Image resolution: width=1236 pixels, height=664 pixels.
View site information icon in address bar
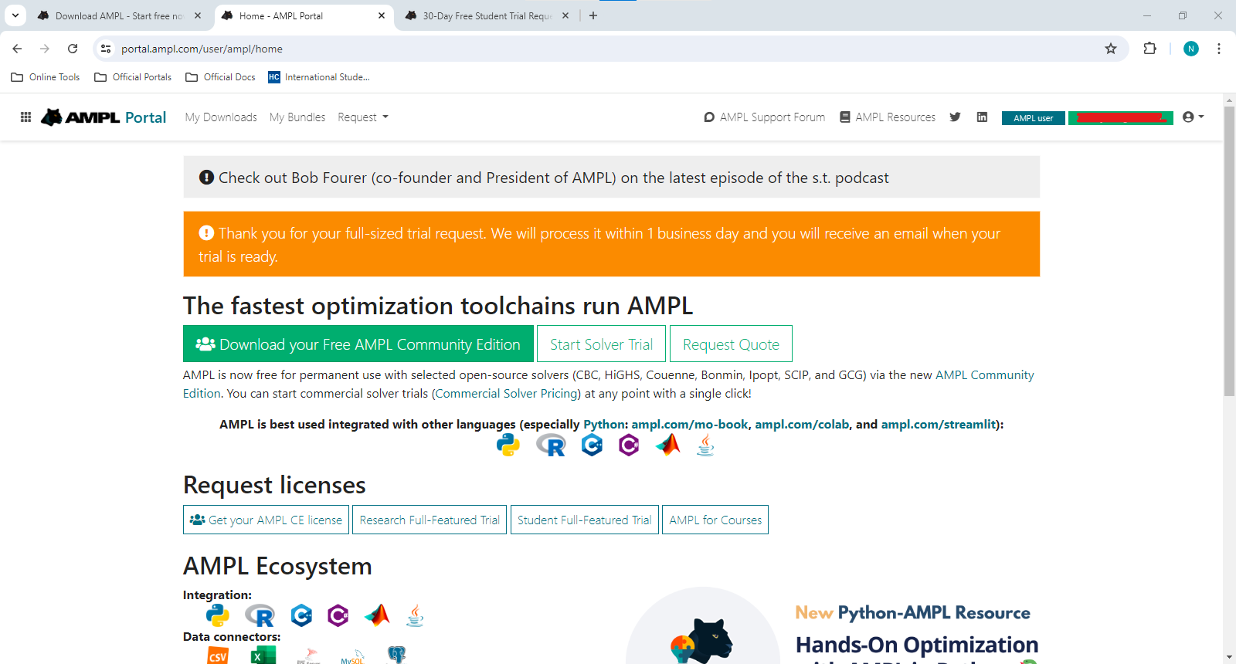click(106, 49)
